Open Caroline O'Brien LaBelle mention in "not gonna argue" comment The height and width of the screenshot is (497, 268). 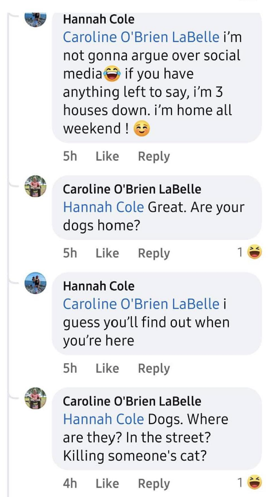(141, 37)
